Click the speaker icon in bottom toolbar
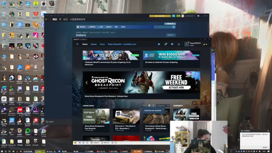The height and width of the screenshot is (153, 272). (x=80, y=142)
